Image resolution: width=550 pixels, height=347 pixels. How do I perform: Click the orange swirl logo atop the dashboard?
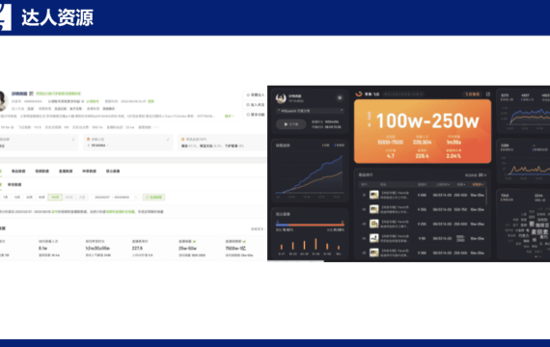pos(359,93)
